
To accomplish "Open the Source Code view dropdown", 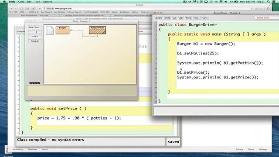I will [267, 18].
